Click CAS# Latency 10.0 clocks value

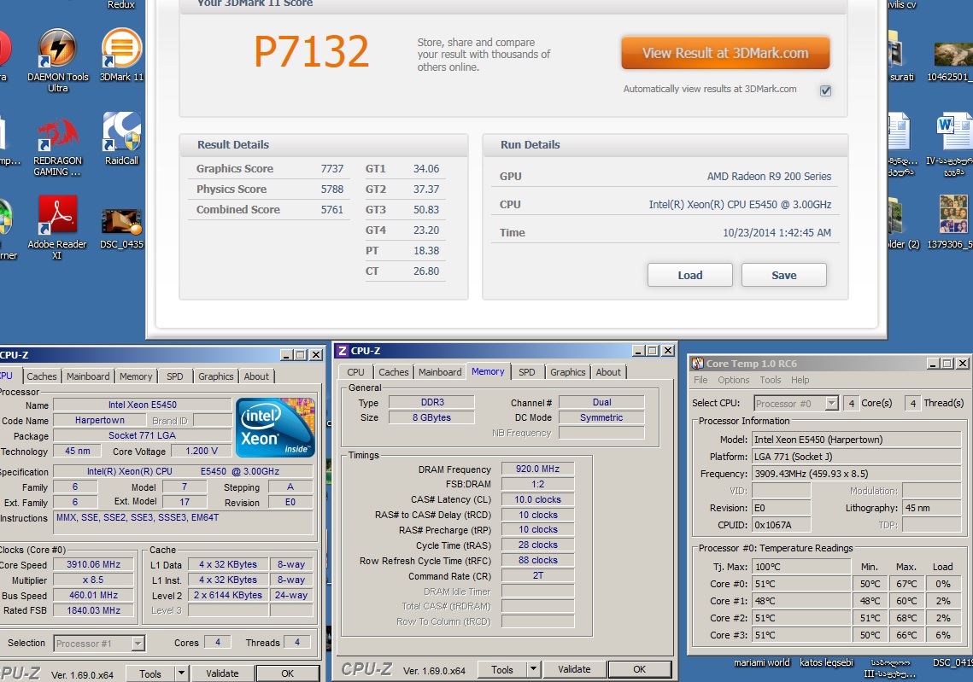point(537,499)
